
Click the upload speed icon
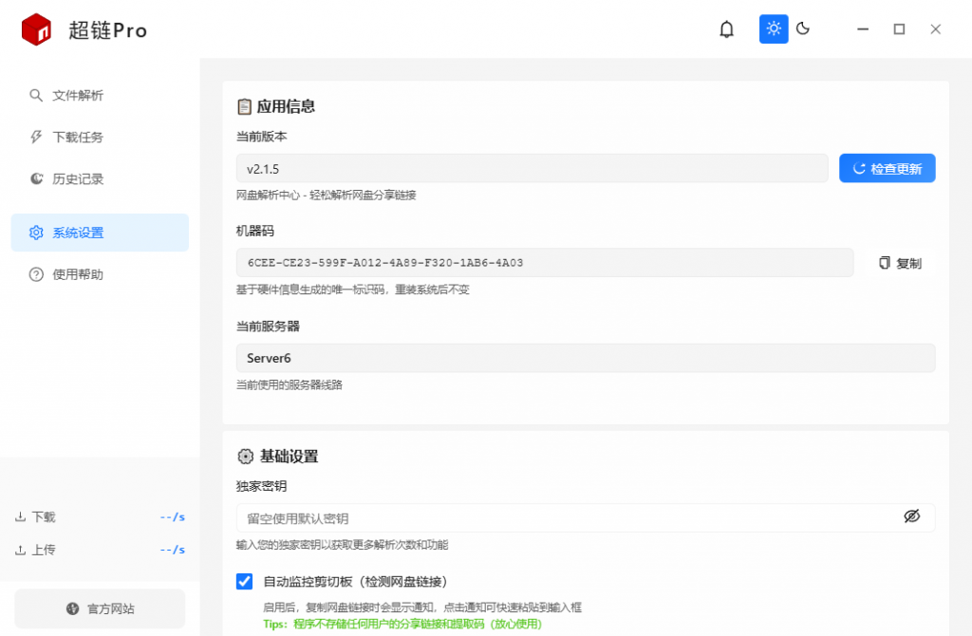20,550
